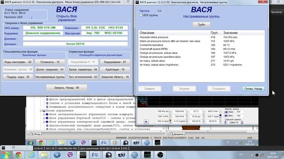Viewport: 284px width, 159px height.
Task: Open Настраиваемые группы from control unit menu
Action: 50,77
